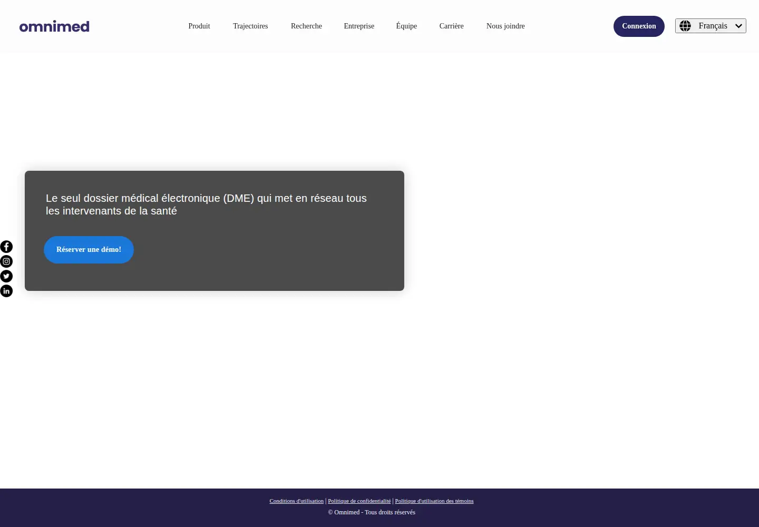
Task: Click the globe icon in language selector
Action: tap(685, 26)
